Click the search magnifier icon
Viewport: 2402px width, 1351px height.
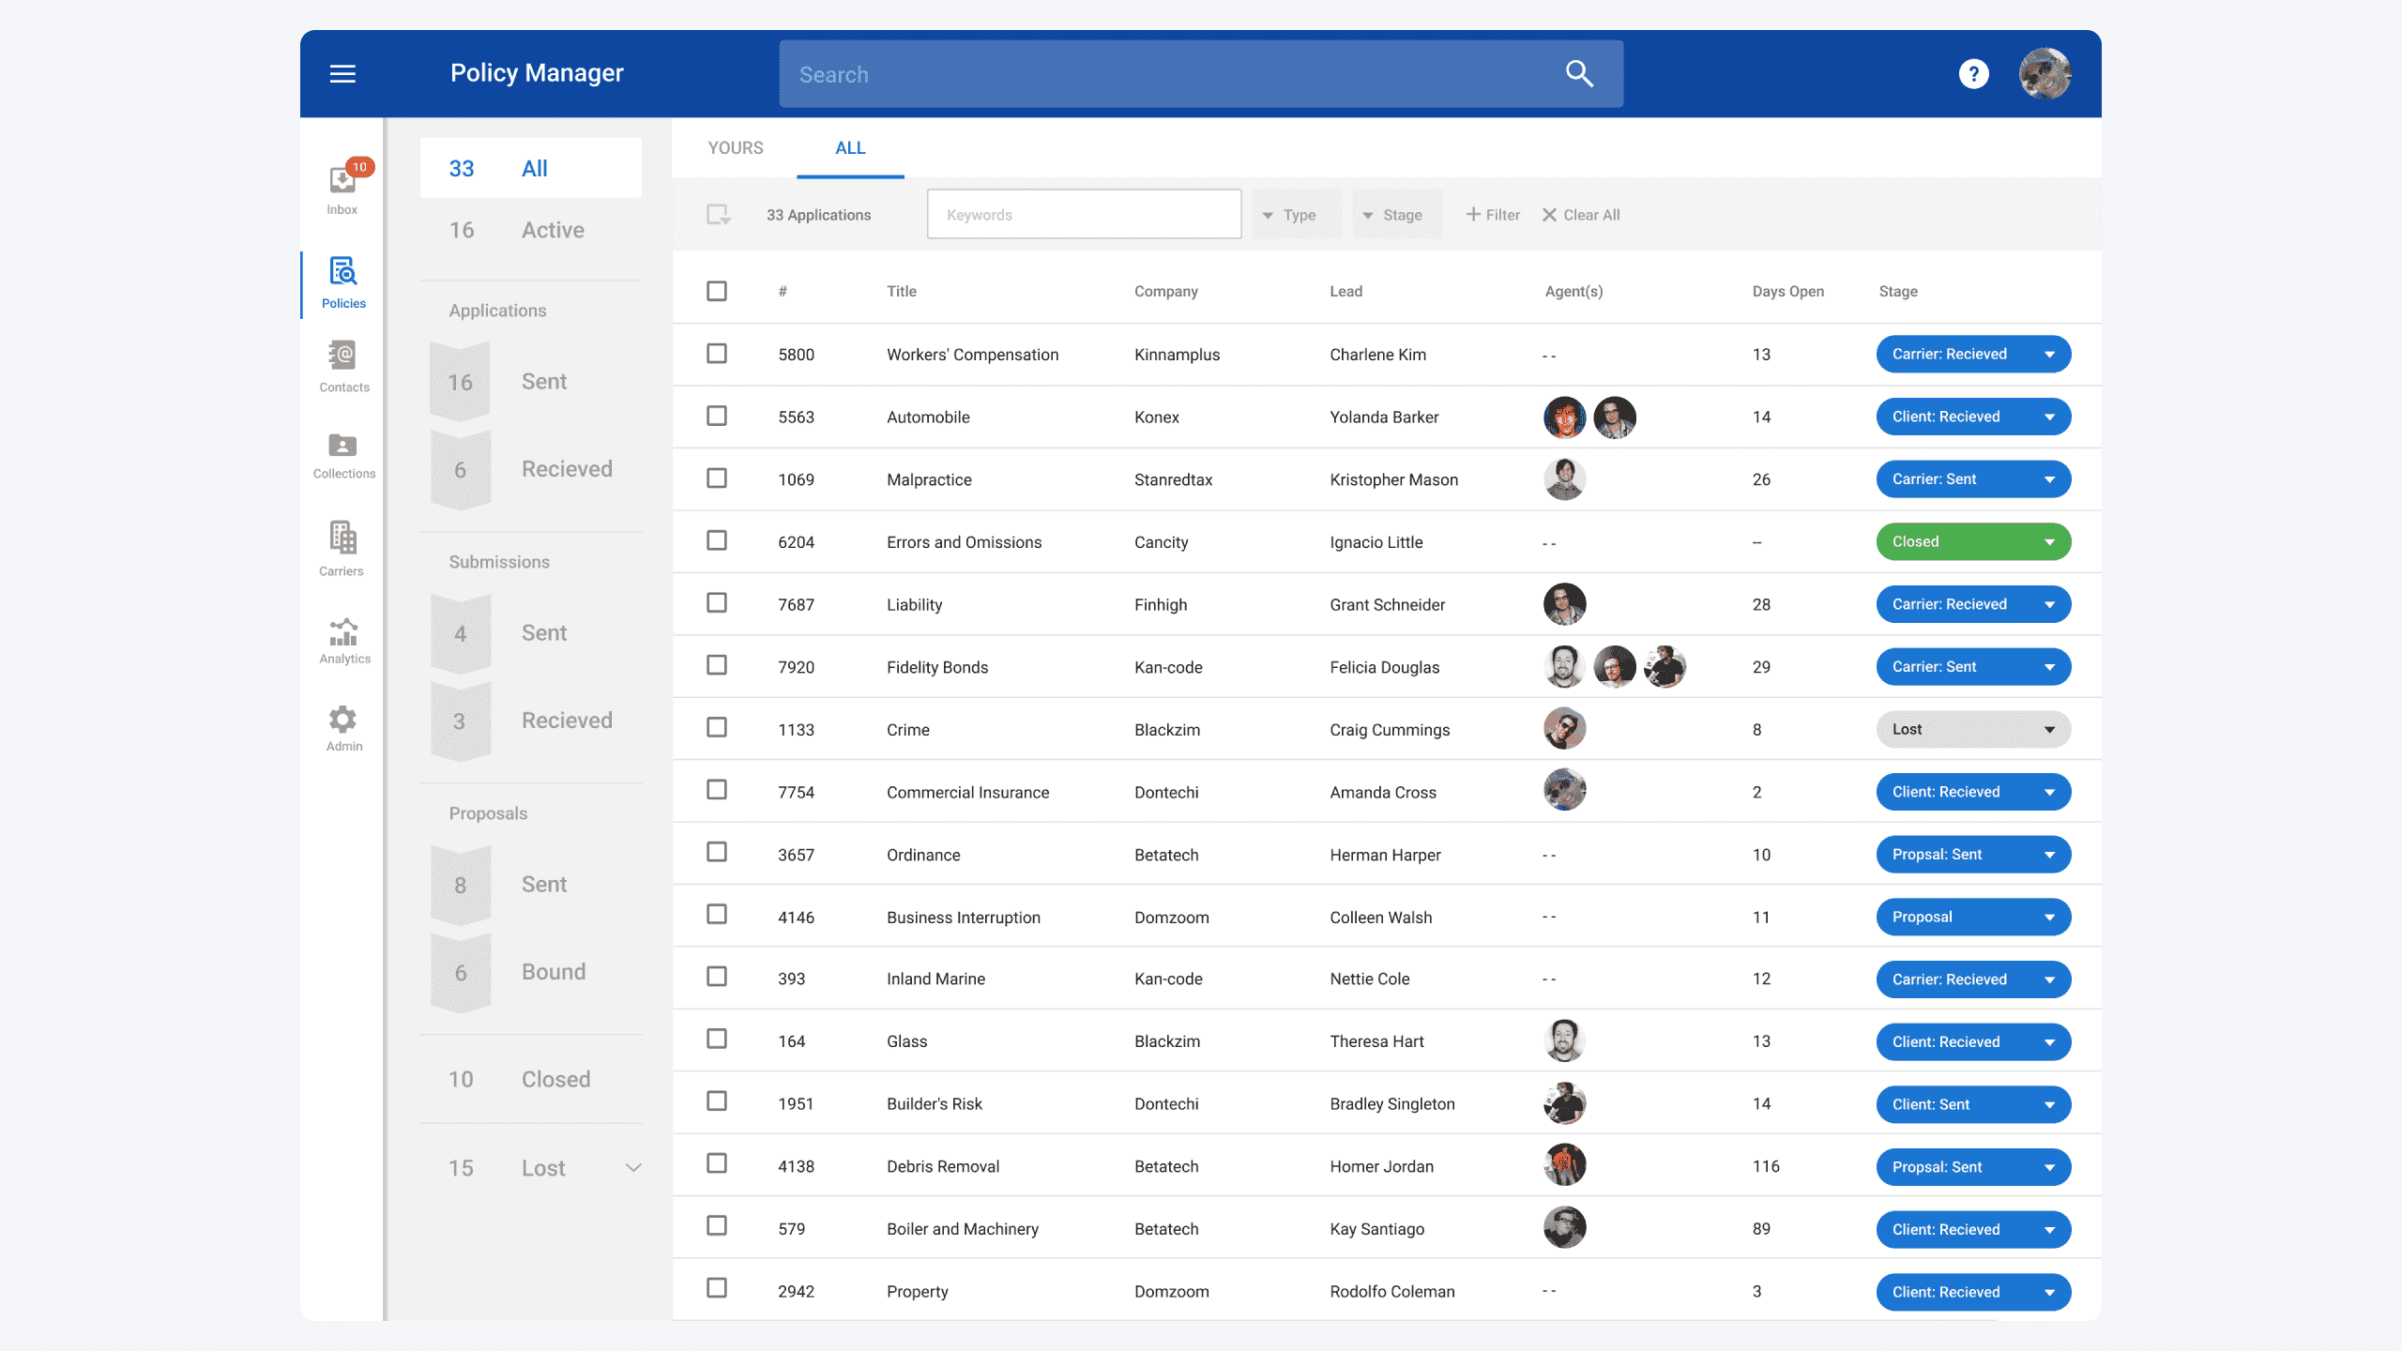click(x=1579, y=73)
